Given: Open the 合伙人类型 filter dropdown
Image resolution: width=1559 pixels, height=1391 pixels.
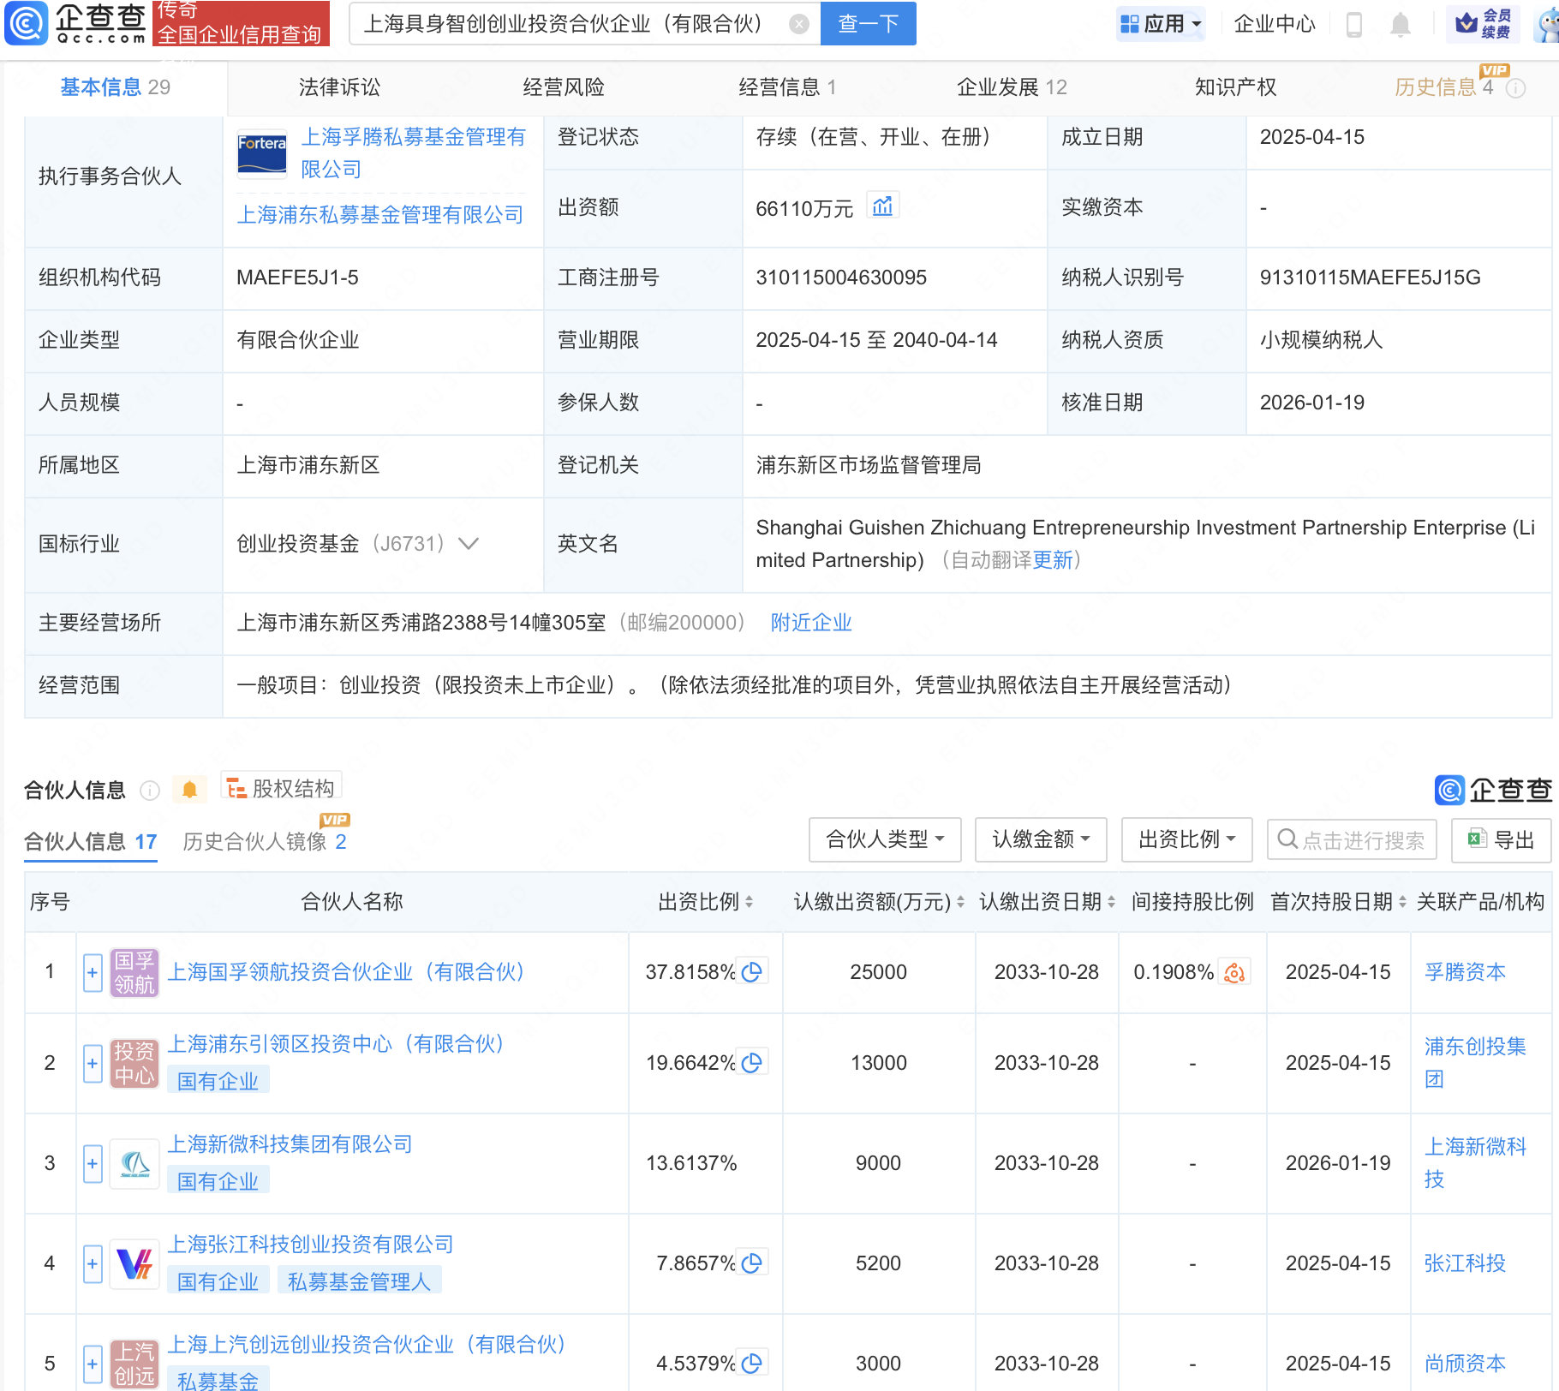Looking at the screenshot, I should (884, 839).
